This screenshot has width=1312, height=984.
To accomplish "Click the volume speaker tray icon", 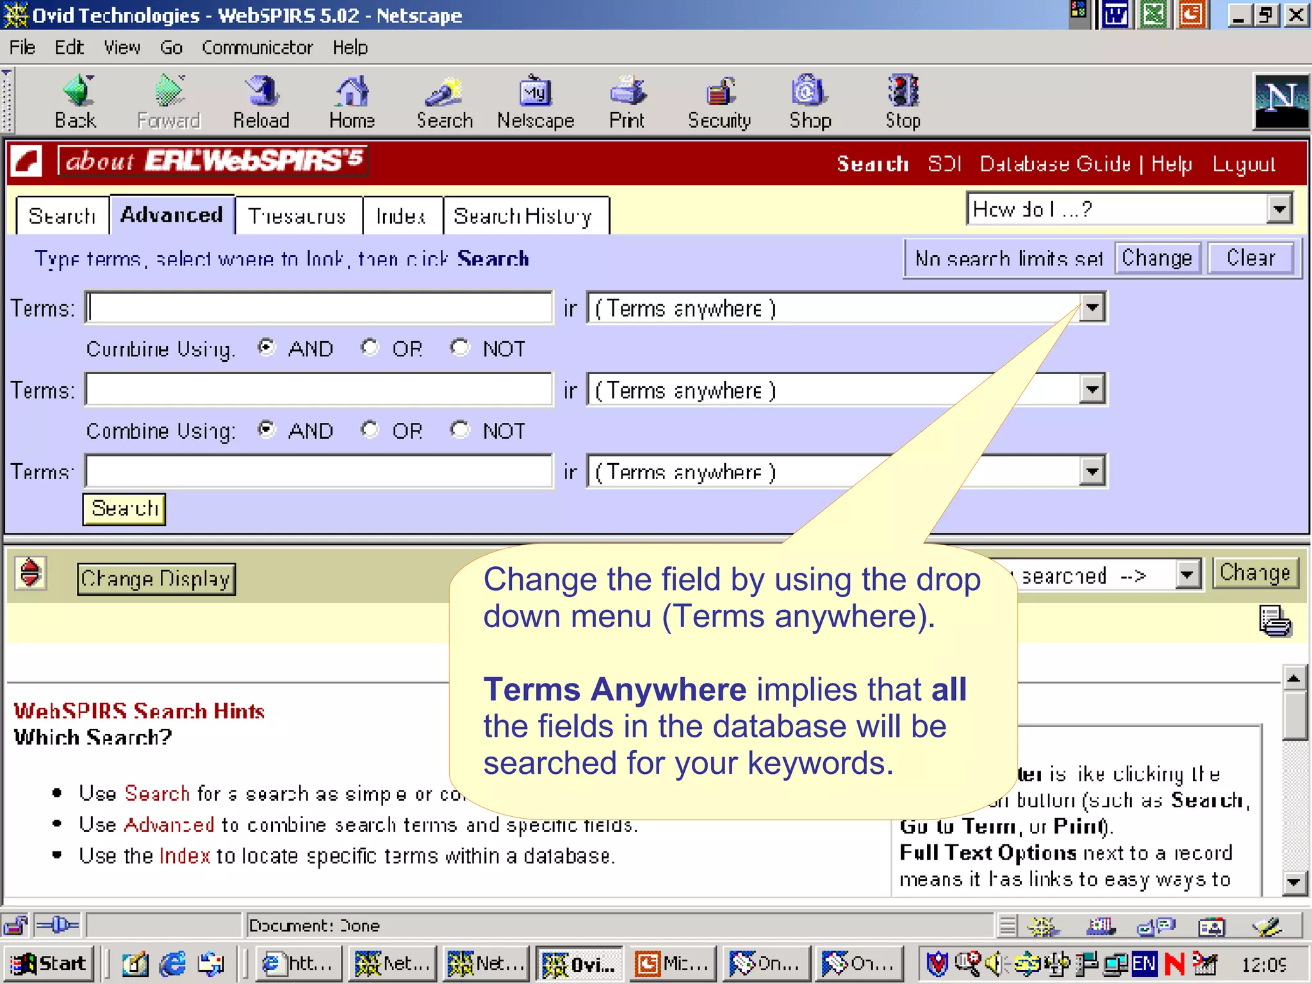I will [x=994, y=963].
